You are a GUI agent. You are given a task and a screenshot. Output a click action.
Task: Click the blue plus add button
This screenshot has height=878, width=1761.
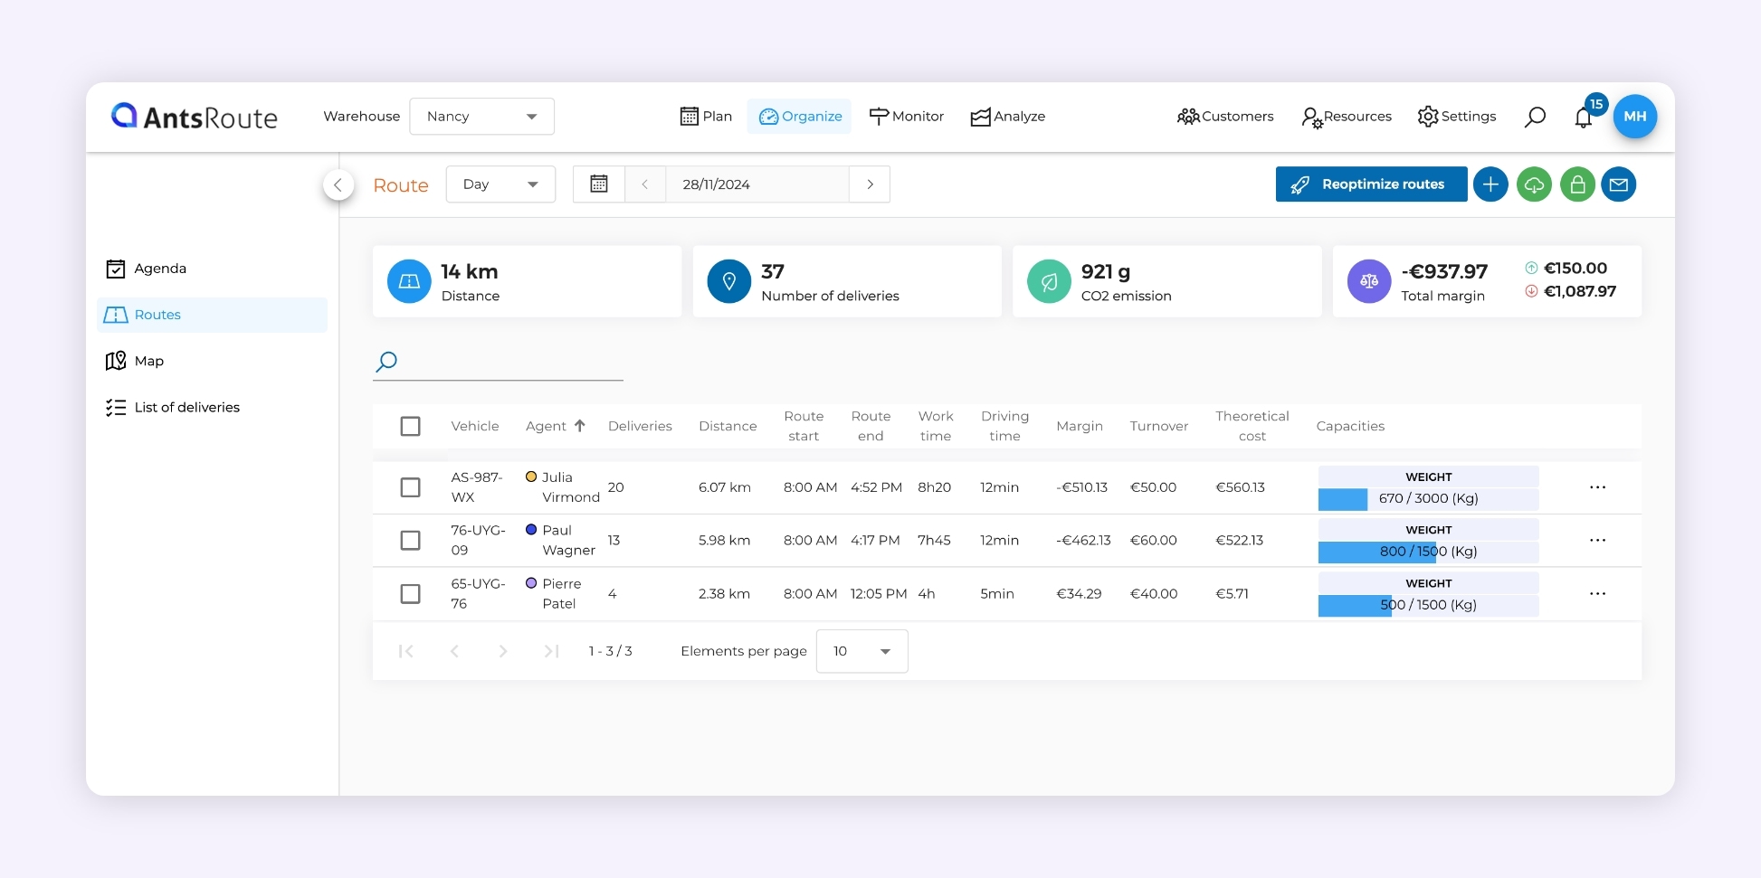pos(1490,184)
